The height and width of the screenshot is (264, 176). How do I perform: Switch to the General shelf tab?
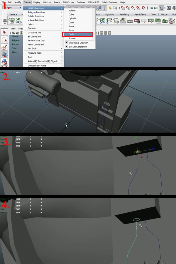click(13, 14)
